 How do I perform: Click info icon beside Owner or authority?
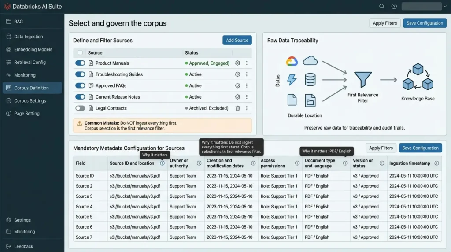click(199, 163)
